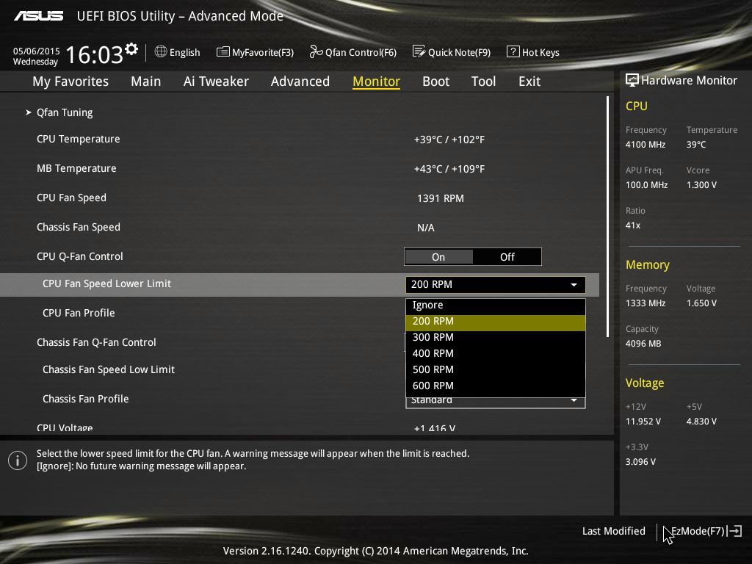Viewport: 752px width, 564px height.
Task: Click the globe language icon
Action: click(x=161, y=51)
